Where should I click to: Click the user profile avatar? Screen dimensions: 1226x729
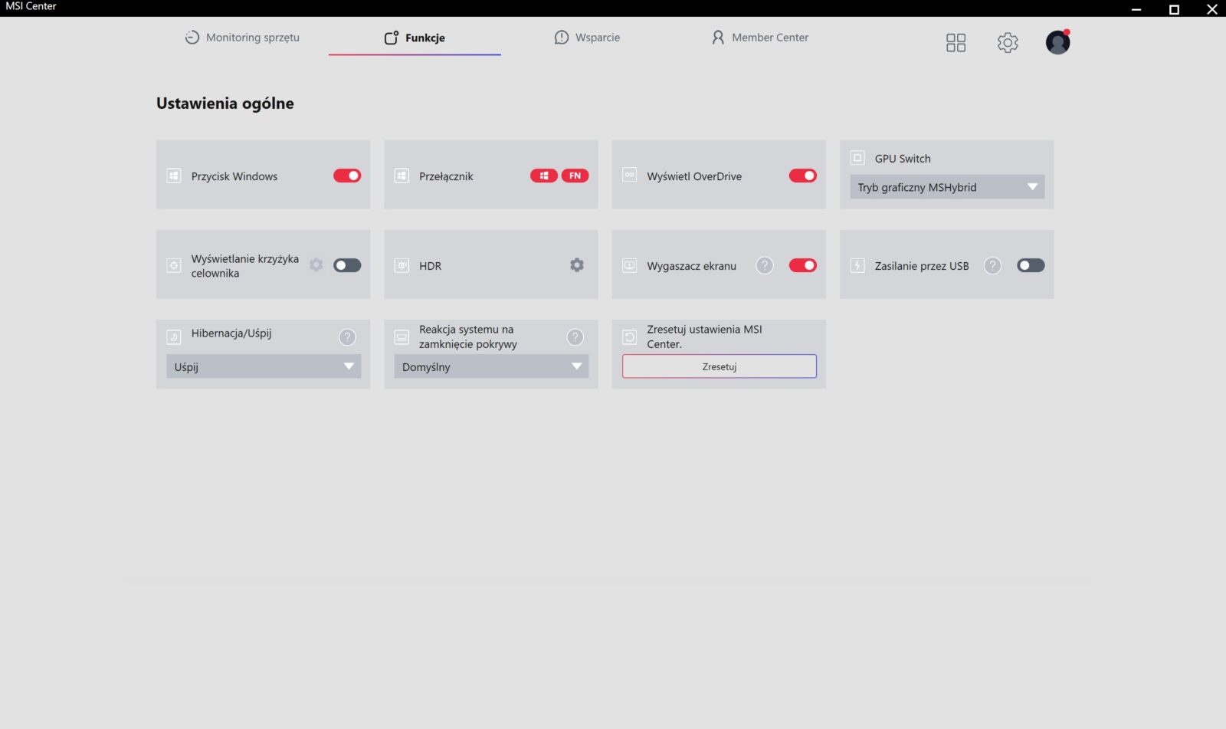(1057, 43)
